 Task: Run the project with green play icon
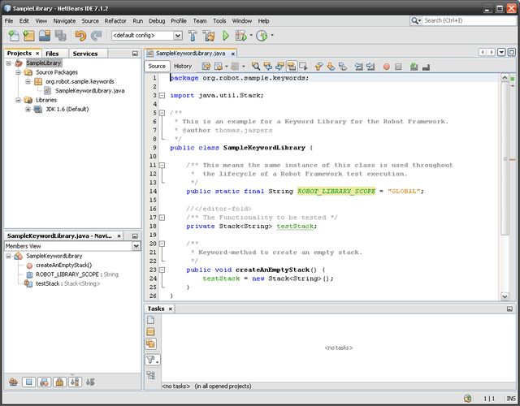(x=226, y=36)
